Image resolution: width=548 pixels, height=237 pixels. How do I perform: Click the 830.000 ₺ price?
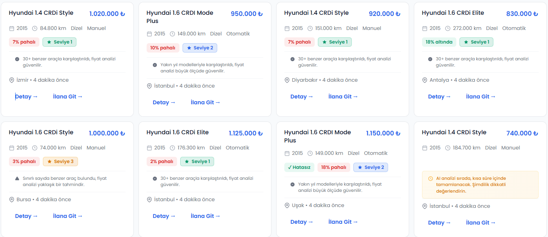tap(522, 14)
